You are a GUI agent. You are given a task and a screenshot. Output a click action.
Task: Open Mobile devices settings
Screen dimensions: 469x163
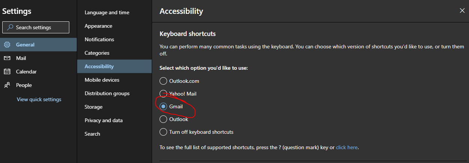(x=102, y=80)
